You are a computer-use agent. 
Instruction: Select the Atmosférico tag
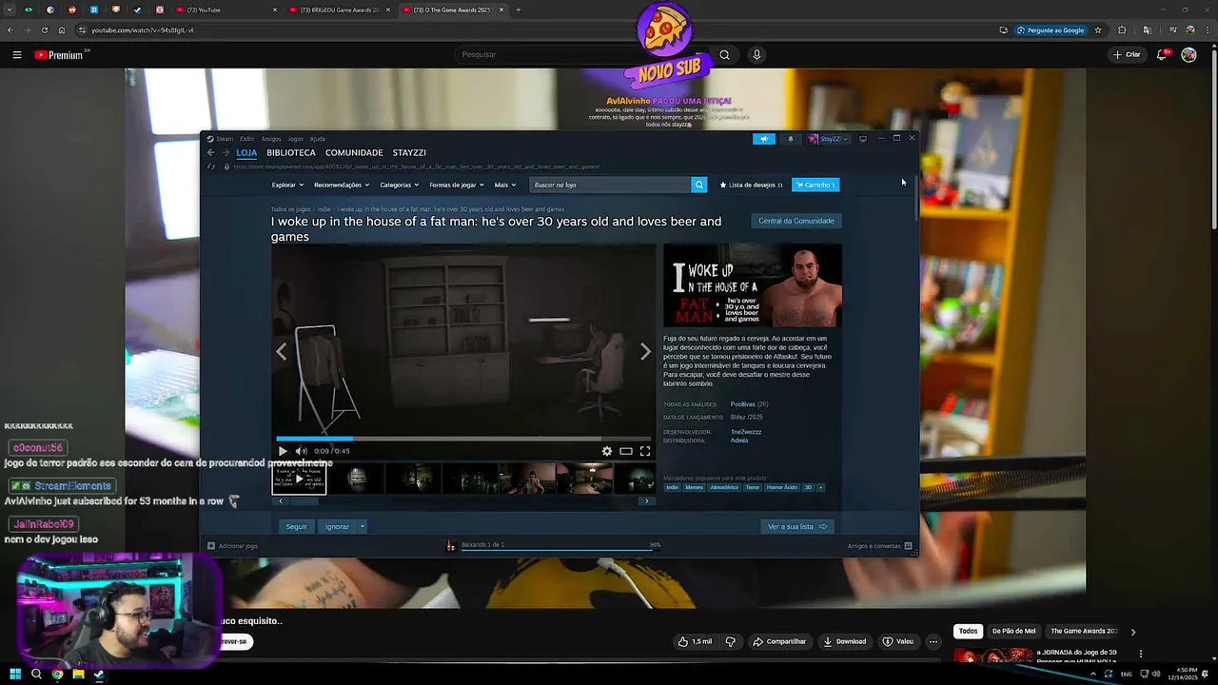coord(724,487)
